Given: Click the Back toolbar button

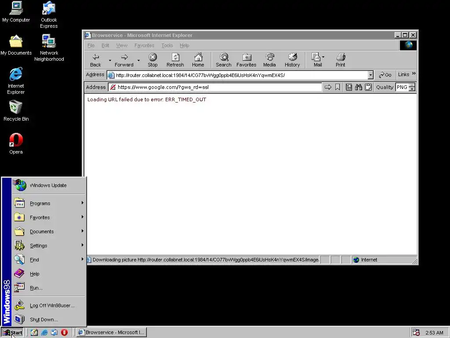Looking at the screenshot, I should [95, 60].
